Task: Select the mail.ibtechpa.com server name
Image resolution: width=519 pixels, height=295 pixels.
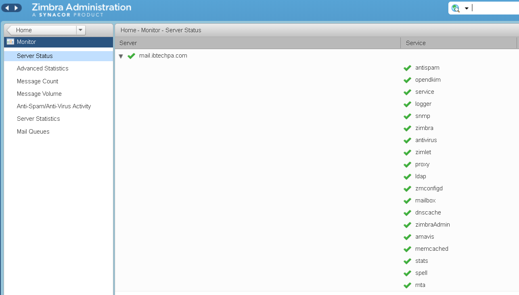Action: [163, 56]
